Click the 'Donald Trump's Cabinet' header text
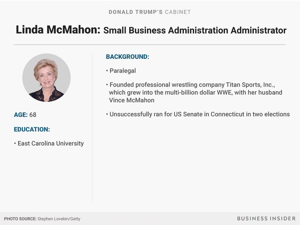Screen dimensions: 300x225 coord(150,12)
